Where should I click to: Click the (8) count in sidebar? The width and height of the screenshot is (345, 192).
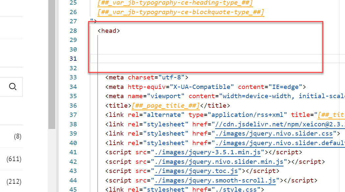pyautogui.click(x=18, y=137)
